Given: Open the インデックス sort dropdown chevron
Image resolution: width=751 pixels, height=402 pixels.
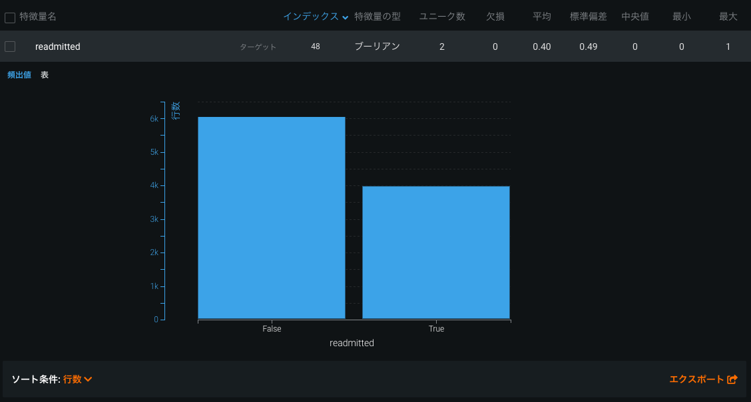Looking at the screenshot, I should (x=345, y=18).
